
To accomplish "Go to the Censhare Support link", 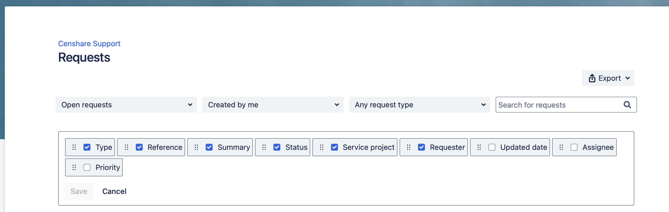I will click(x=89, y=44).
